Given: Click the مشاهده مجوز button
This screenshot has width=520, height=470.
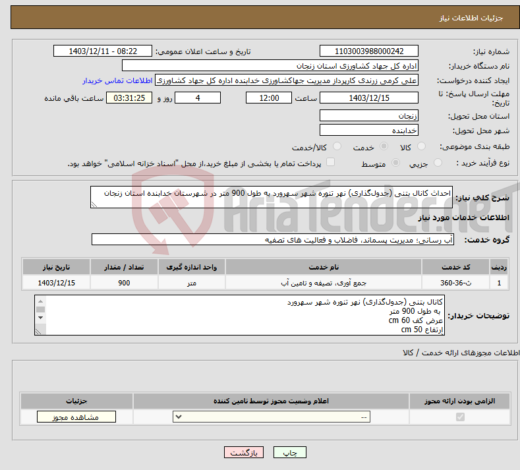Looking at the screenshot, I should click(76, 417).
